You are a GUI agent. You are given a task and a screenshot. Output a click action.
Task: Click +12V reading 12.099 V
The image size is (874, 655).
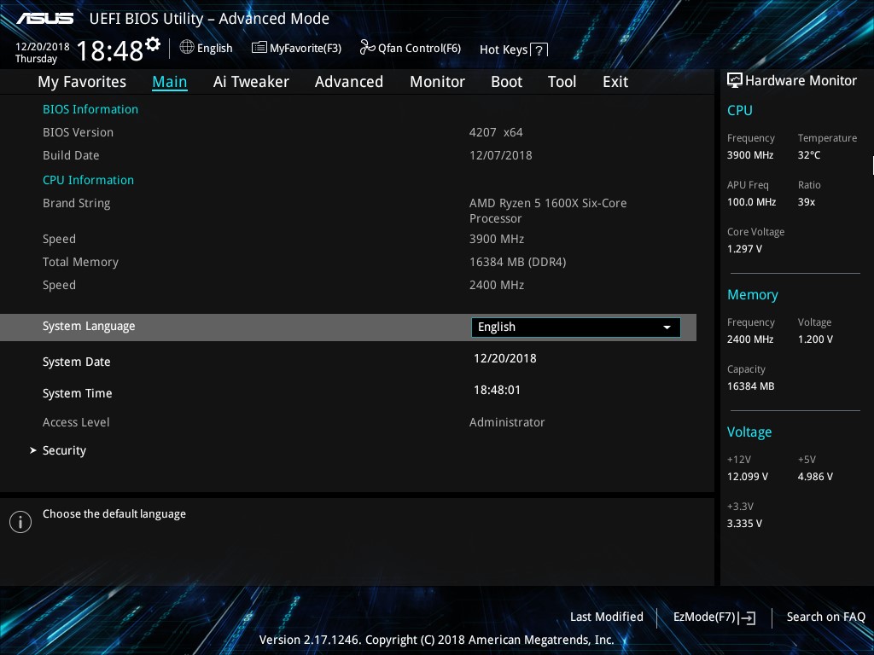(748, 476)
